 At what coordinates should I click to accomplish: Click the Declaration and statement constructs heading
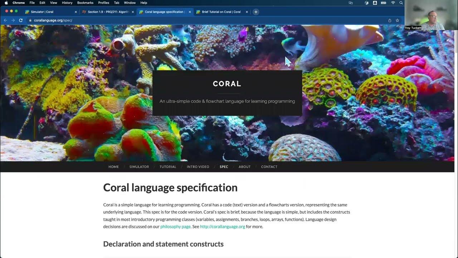(x=163, y=244)
